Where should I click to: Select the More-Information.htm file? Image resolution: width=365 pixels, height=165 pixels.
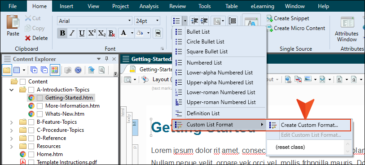[x=72, y=106]
